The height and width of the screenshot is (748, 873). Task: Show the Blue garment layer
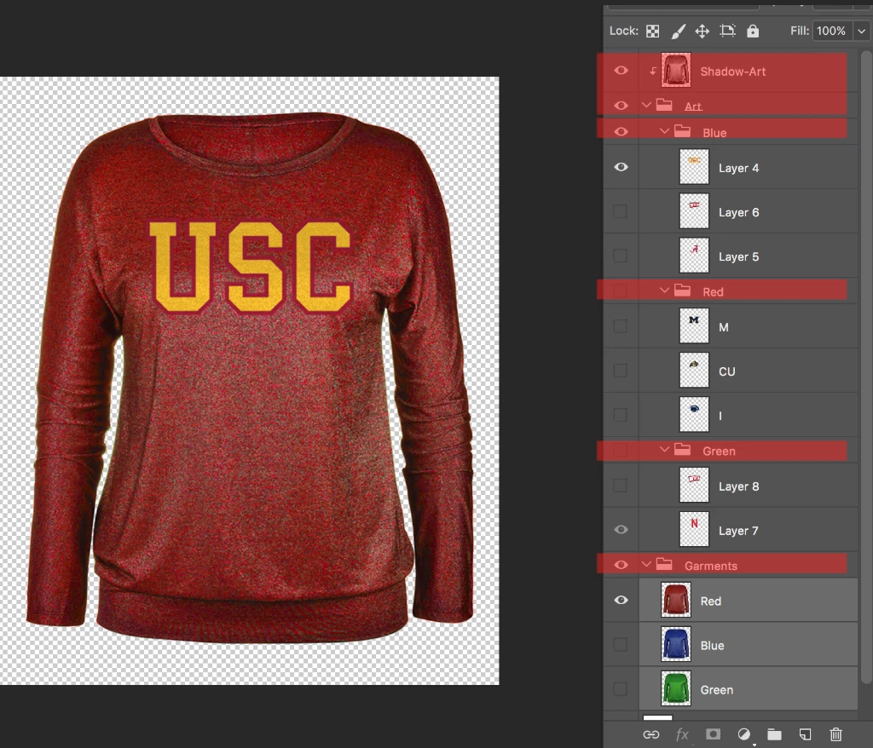(x=621, y=644)
